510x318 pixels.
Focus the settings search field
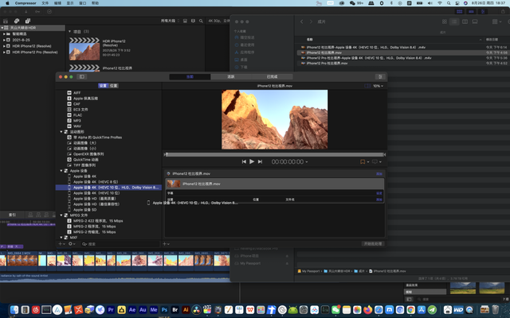pos(120,244)
